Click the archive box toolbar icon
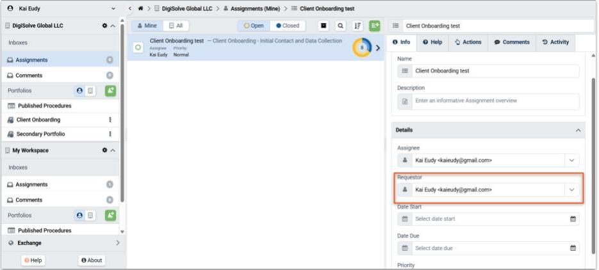The width and height of the screenshot is (599, 270). tap(324, 26)
